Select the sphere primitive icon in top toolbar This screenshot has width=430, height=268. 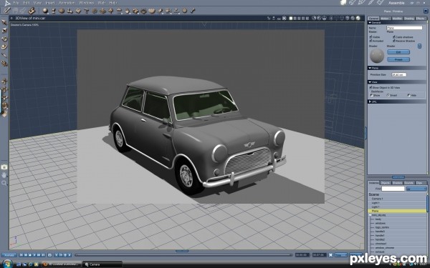coord(45,11)
